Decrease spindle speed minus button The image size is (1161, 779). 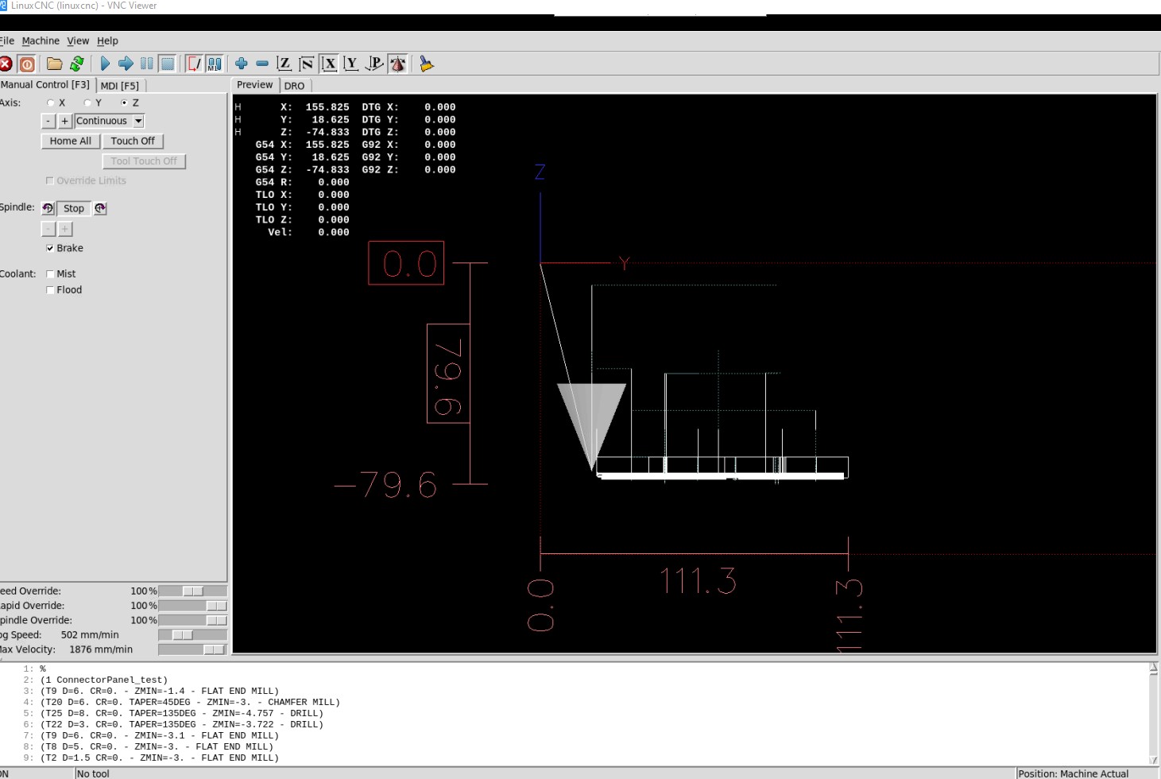[x=48, y=229]
